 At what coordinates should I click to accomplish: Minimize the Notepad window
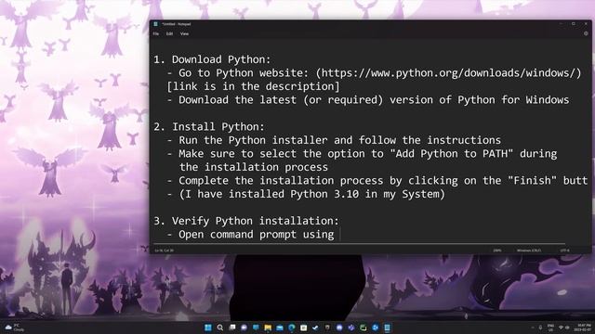[561, 24]
